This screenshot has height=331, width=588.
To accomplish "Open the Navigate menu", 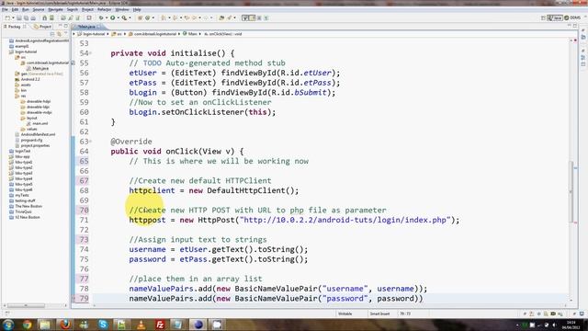I will point(55,9).
